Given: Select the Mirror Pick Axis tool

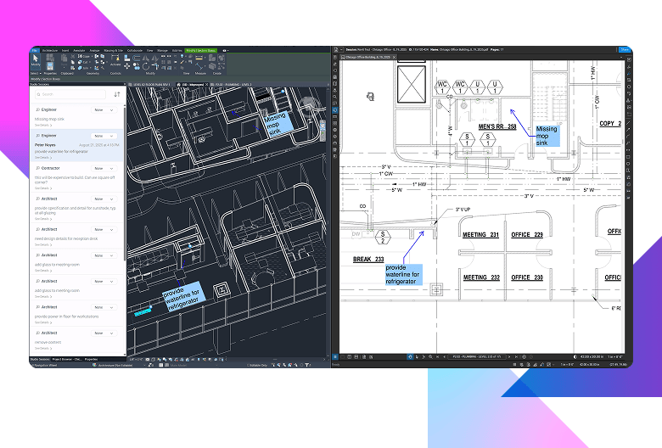Looking at the screenshot, I should [x=146, y=58].
